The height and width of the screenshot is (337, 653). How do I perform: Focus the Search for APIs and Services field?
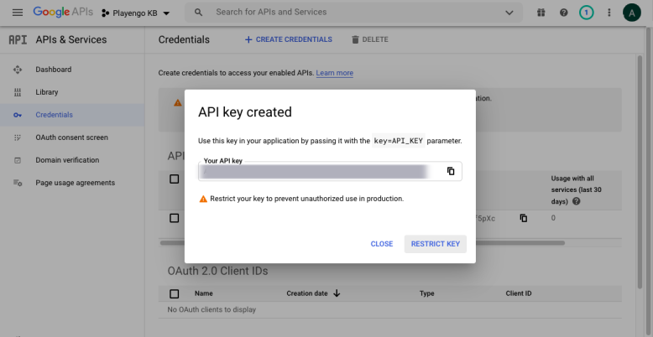tap(354, 13)
